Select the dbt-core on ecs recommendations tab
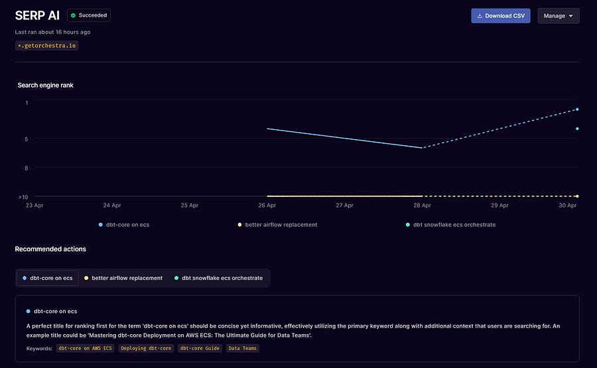This screenshot has height=368, width=597. (48, 278)
